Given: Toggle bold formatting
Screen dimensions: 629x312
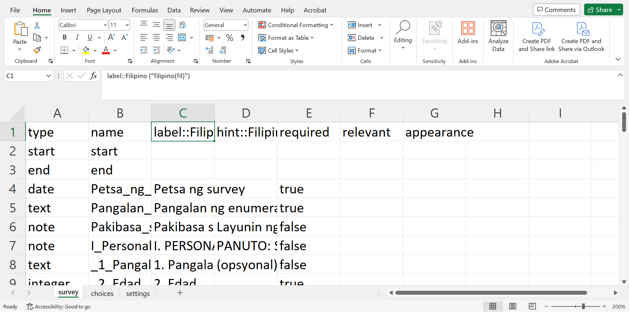Looking at the screenshot, I should pos(64,37).
